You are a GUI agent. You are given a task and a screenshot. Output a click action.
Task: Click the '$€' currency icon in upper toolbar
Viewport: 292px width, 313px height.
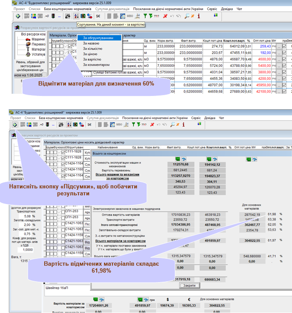coord(98,16)
